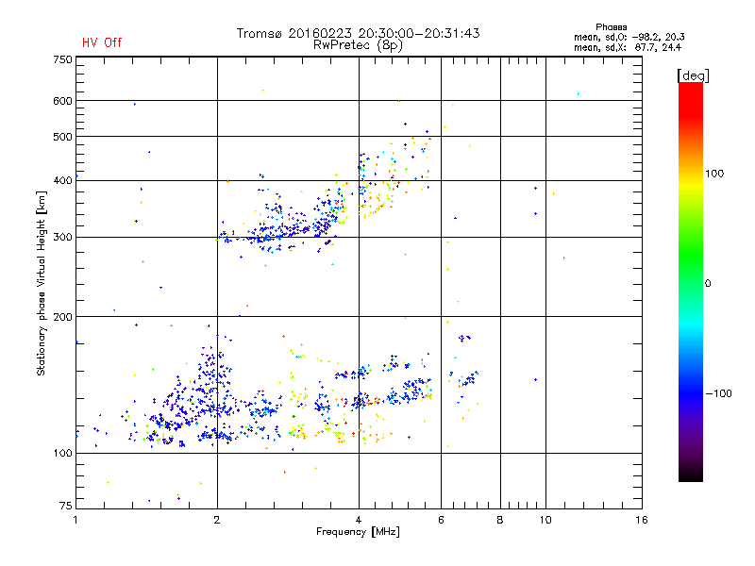Screen dimensions: 755x566
Task: Click the colorbar tick label '0'
Action: pyautogui.click(x=707, y=284)
